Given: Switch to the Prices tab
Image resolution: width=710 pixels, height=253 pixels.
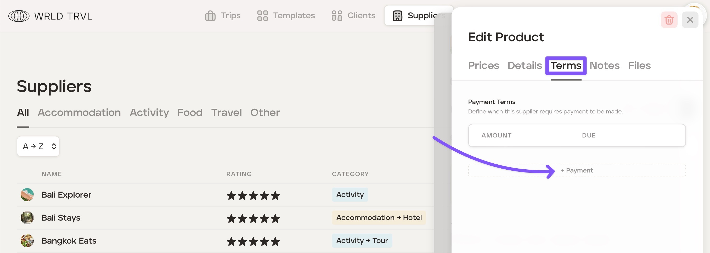Looking at the screenshot, I should coord(483,66).
